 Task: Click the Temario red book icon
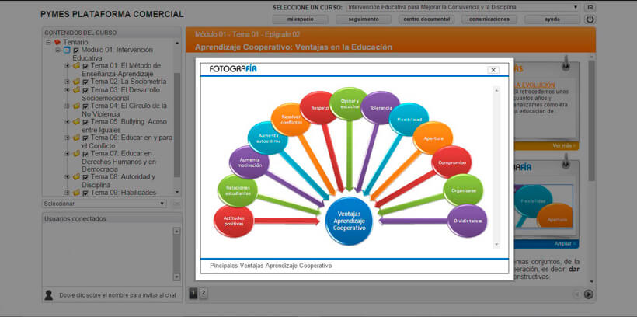[57, 42]
